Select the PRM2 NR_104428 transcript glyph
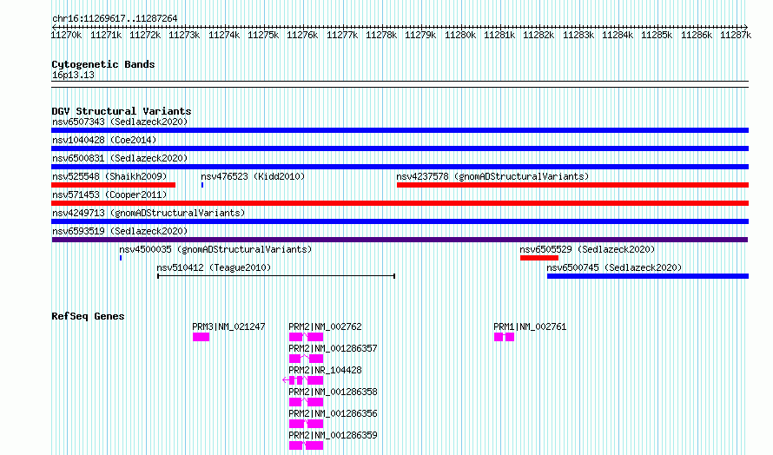The image size is (773, 455). (x=303, y=380)
